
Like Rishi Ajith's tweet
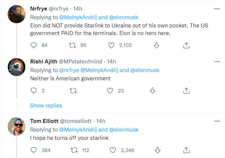click(112, 90)
